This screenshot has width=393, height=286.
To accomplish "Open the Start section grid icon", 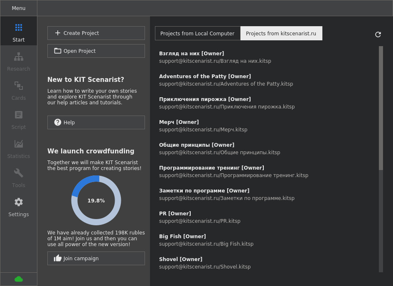I will click(19, 27).
